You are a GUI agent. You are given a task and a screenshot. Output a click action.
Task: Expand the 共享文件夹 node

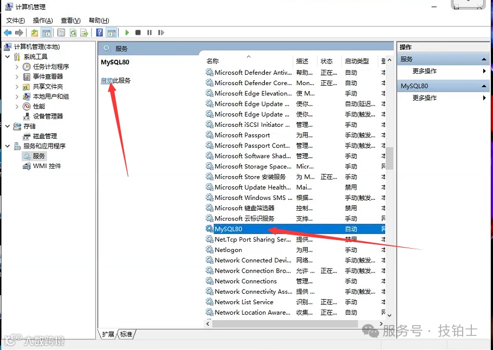pyautogui.click(x=17, y=87)
